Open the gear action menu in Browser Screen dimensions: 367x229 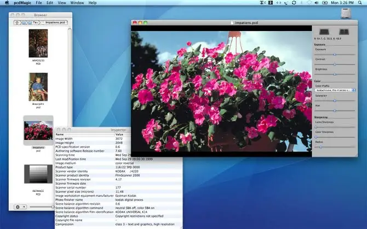(20, 207)
